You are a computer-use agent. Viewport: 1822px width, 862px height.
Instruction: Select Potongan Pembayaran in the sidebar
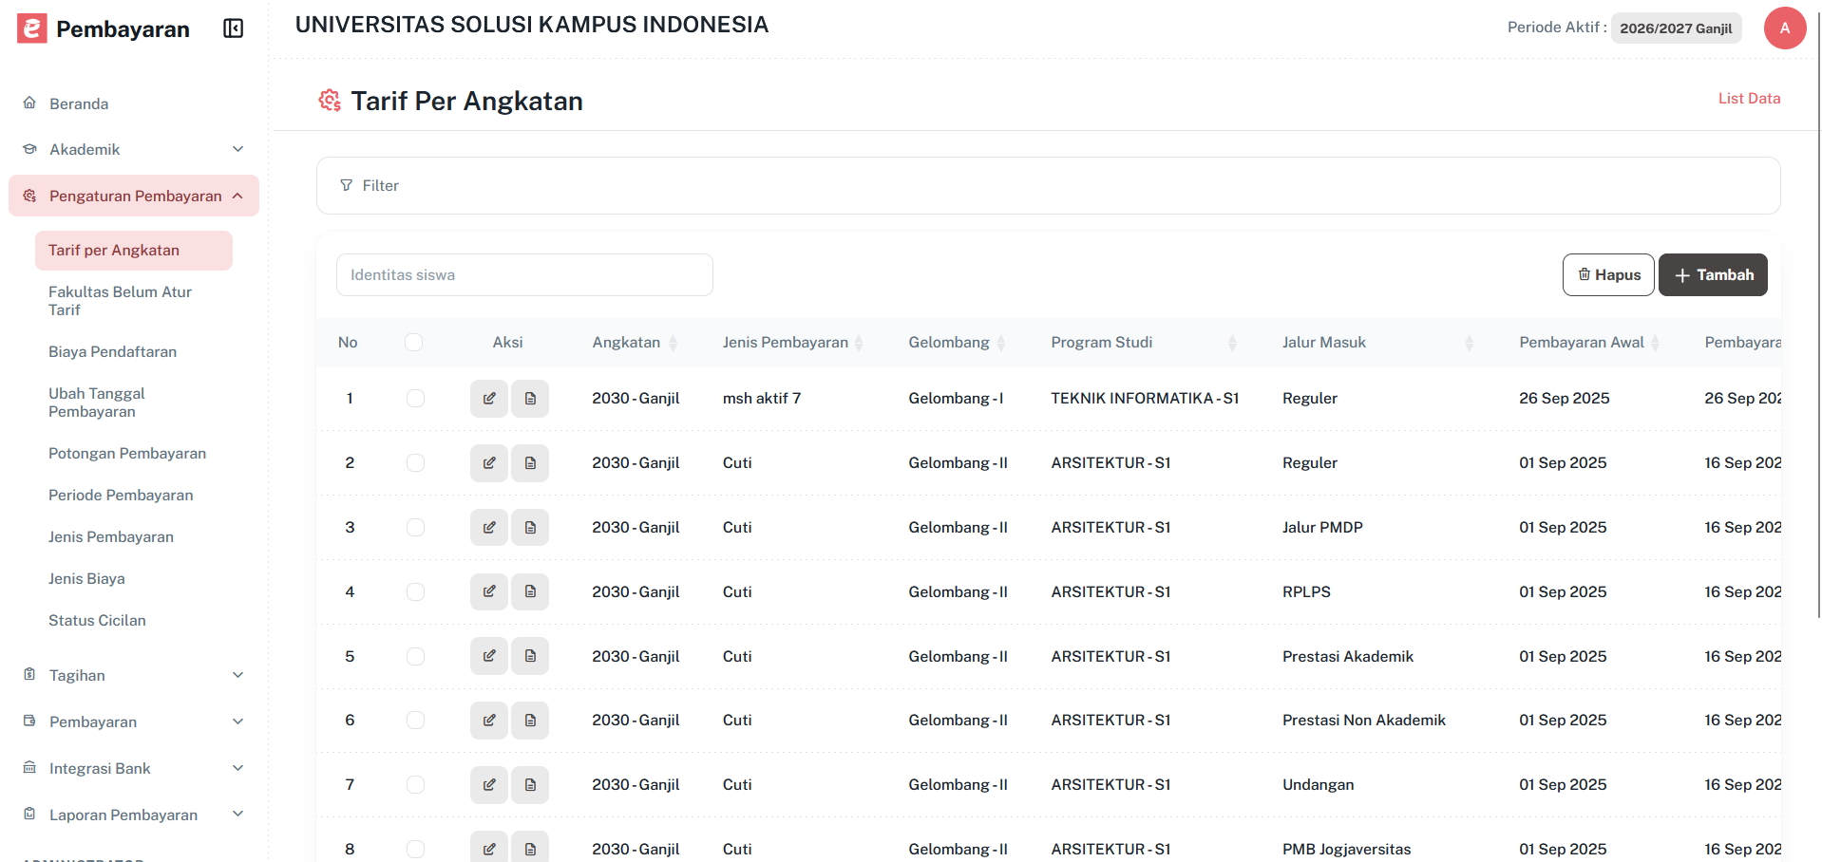[127, 453]
